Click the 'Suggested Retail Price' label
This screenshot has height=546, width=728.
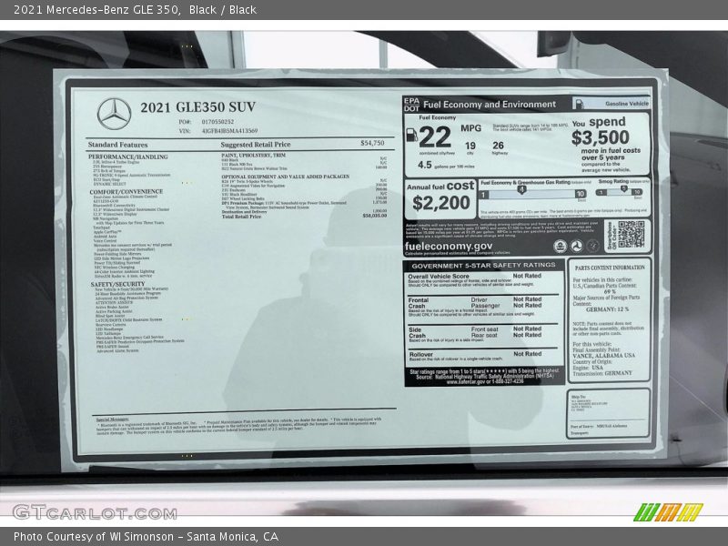(x=256, y=145)
